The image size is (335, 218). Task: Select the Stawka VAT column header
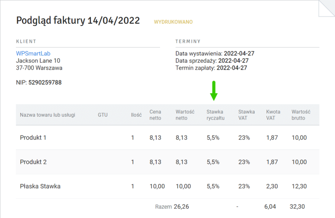coord(247,115)
